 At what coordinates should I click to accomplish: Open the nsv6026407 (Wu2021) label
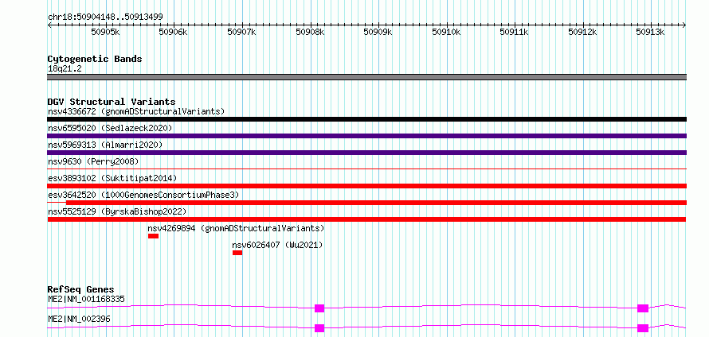coord(278,245)
